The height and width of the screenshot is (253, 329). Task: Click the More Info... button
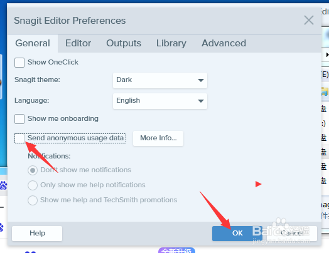point(158,138)
